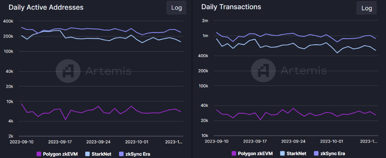
Task: Click Artemis logo icon in Active Addresses chart
Action: [x=68, y=71]
